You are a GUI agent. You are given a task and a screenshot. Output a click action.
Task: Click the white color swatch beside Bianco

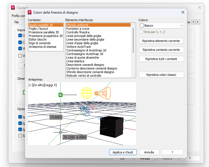tap(142, 26)
